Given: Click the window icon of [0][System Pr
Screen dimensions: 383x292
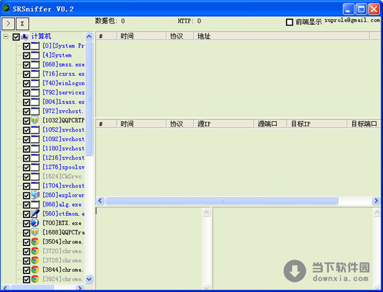Looking at the screenshot, I should point(35,46).
